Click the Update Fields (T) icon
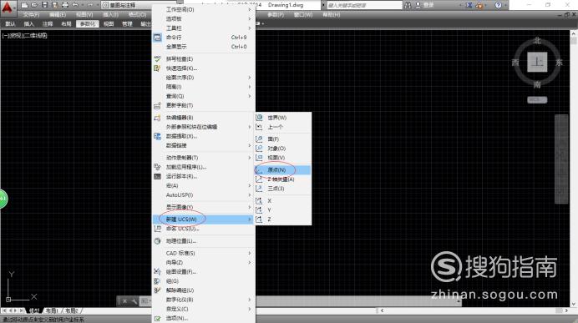 pos(157,105)
